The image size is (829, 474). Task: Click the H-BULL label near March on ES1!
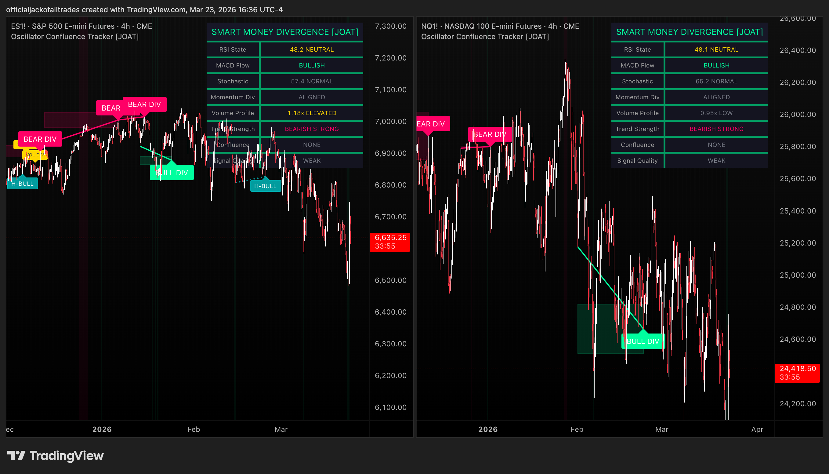[266, 186]
